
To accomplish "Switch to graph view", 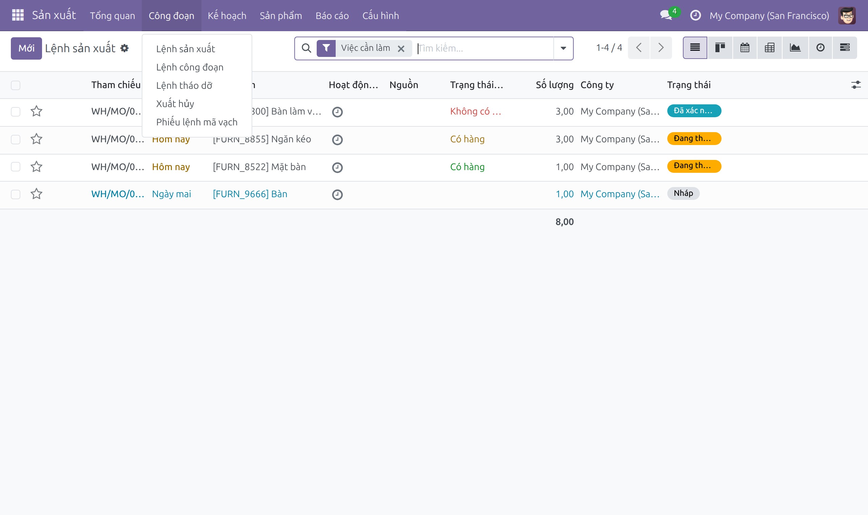I will (795, 47).
